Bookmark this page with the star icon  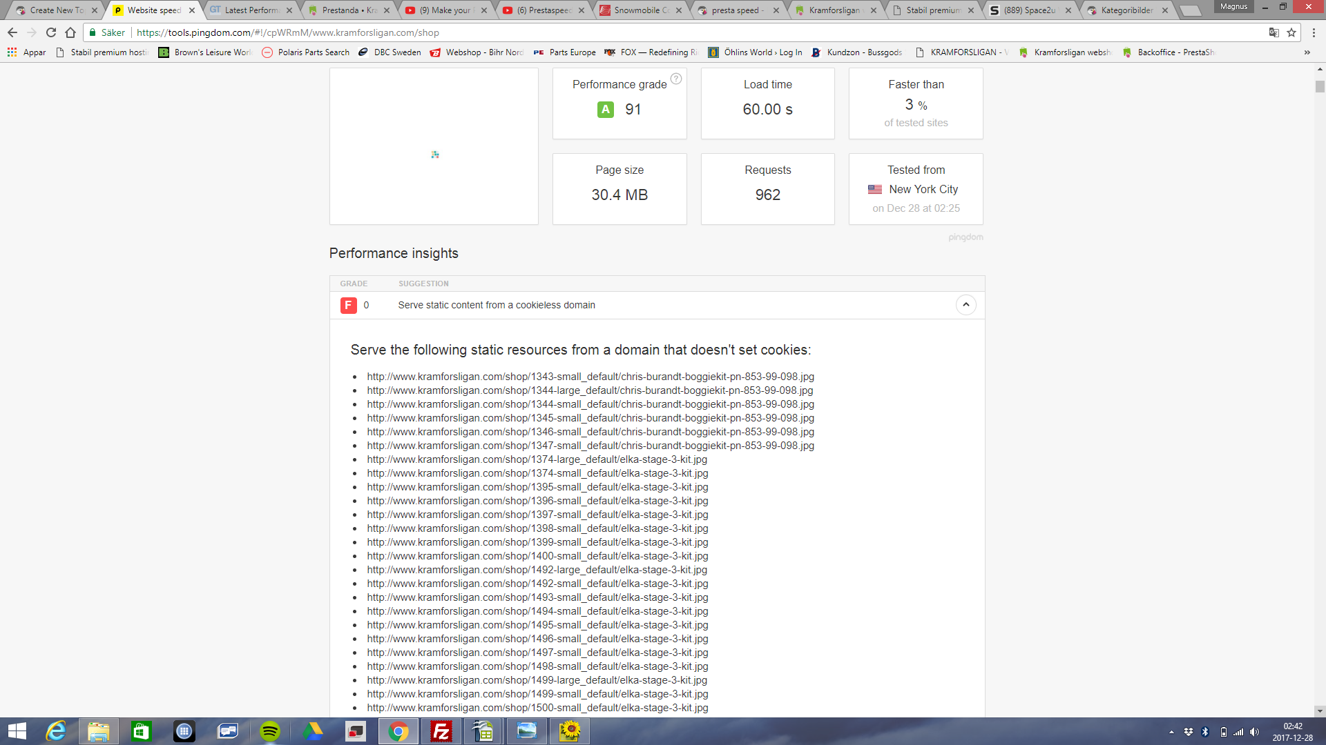point(1291,32)
